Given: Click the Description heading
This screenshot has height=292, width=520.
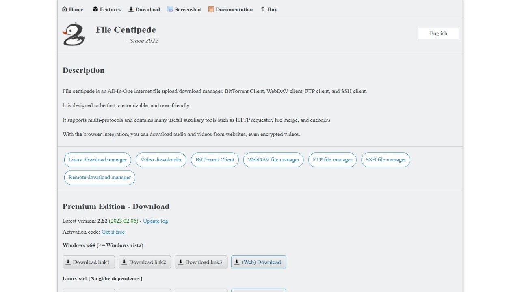Looking at the screenshot, I should pyautogui.click(x=83, y=70).
